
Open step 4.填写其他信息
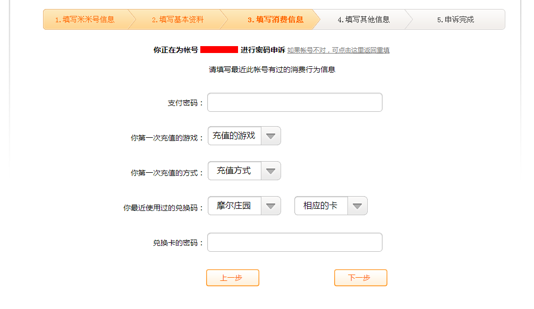(x=363, y=20)
